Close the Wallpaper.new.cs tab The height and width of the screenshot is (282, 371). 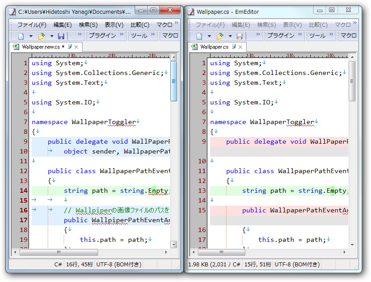click(x=76, y=47)
